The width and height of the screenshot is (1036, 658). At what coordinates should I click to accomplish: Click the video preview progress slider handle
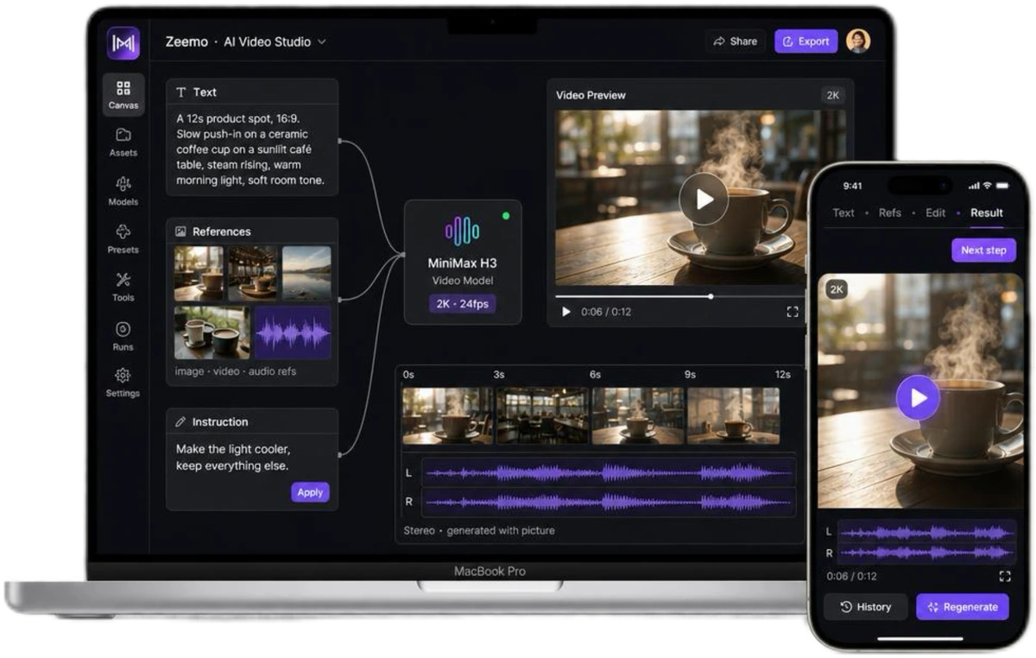pyautogui.click(x=711, y=296)
